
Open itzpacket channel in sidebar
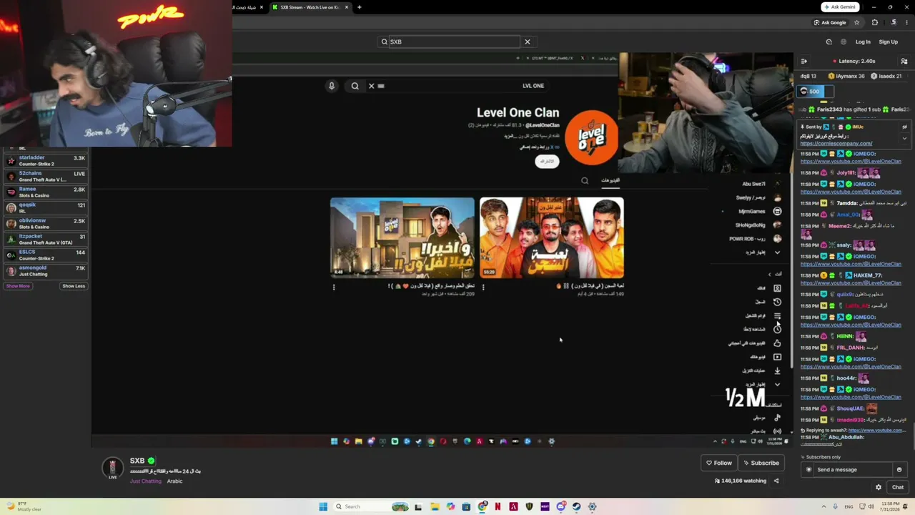46,239
